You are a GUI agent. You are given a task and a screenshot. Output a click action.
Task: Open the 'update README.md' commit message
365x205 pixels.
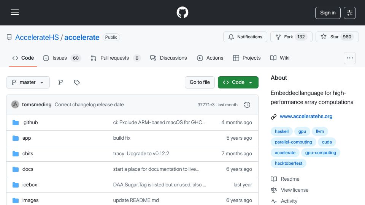pos(136,200)
